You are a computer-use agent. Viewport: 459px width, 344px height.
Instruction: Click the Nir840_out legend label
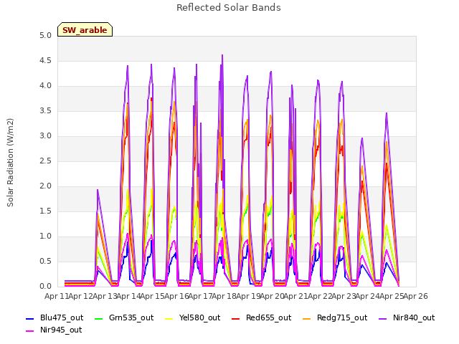coord(414,317)
